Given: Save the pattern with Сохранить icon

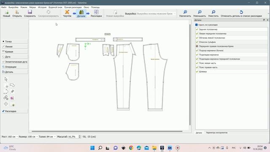Looking at the screenshot, I should coord(30,12).
